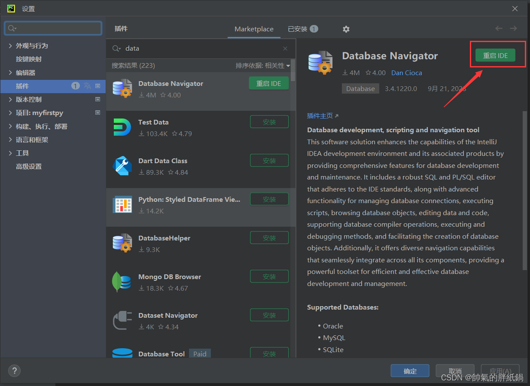Viewport: 530px width, 386px height.
Task: Click 重启 IDE in Database Navigator list row
Action: pyautogui.click(x=269, y=83)
